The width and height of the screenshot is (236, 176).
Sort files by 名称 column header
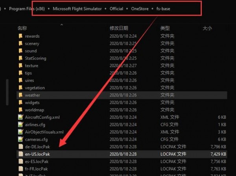[22, 28]
